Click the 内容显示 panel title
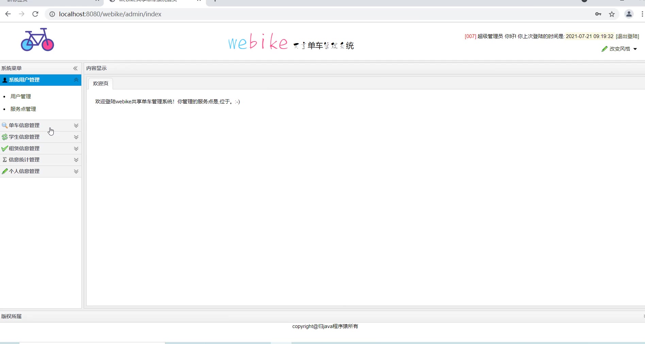The image size is (645, 344). click(x=96, y=68)
